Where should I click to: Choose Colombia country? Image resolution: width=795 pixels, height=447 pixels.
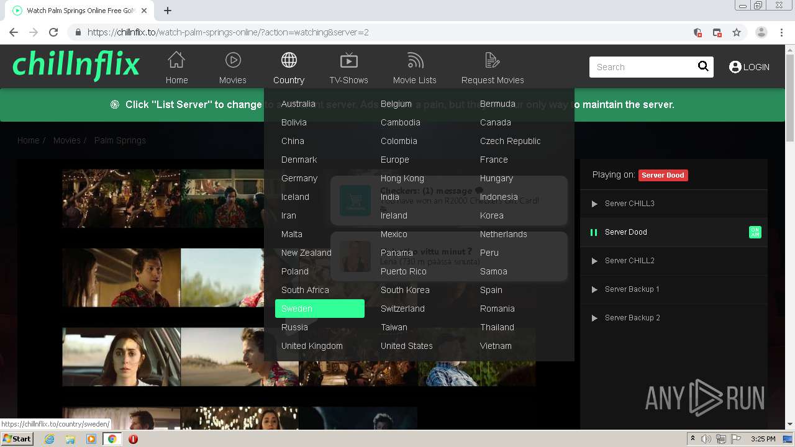(x=399, y=141)
